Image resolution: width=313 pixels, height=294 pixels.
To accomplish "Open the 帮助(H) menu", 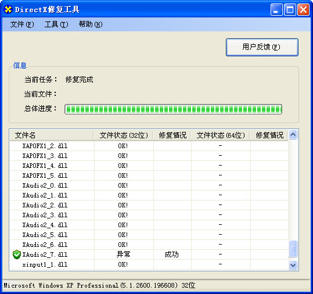I will pyautogui.click(x=91, y=24).
